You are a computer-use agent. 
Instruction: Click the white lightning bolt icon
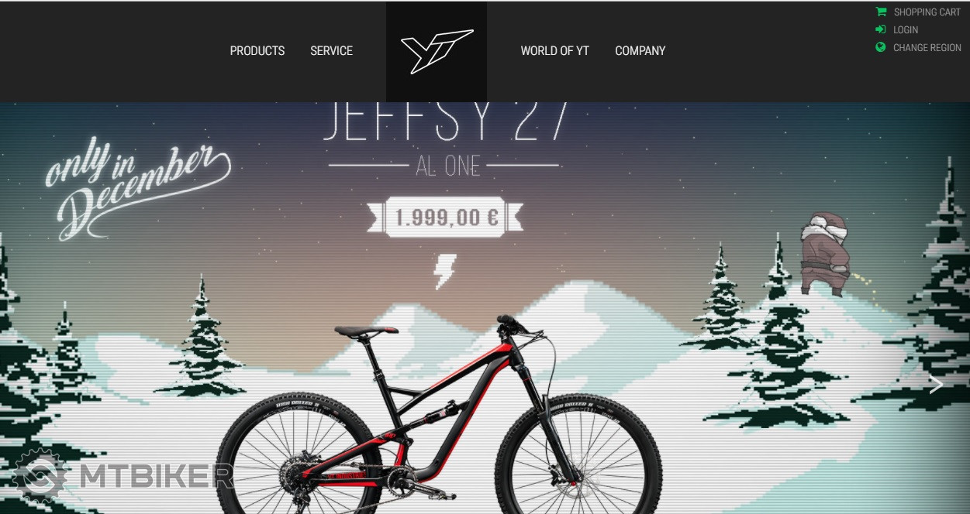(x=445, y=272)
